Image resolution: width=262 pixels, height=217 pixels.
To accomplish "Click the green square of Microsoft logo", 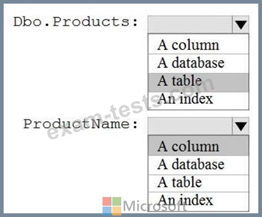I will 117,201.
